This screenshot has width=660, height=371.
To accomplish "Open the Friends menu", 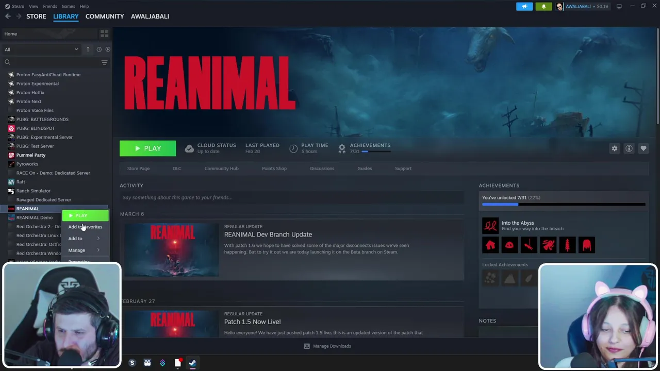I will pos(50,6).
